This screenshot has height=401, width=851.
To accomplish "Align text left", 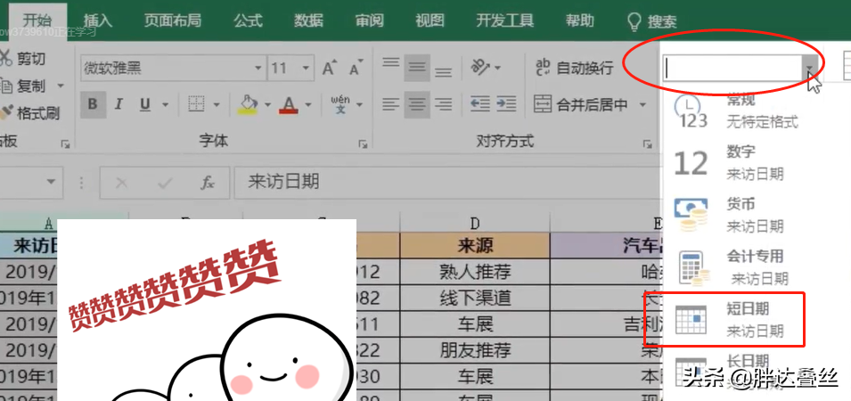I will [x=391, y=104].
